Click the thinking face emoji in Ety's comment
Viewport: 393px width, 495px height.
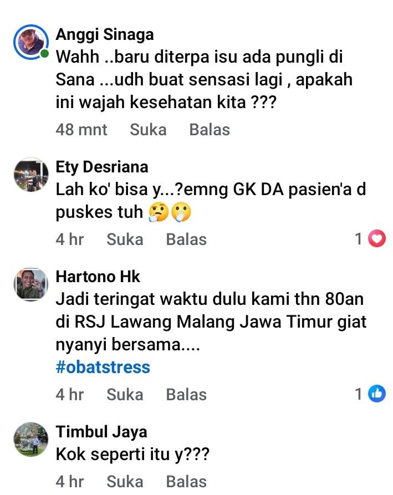pyautogui.click(x=159, y=212)
